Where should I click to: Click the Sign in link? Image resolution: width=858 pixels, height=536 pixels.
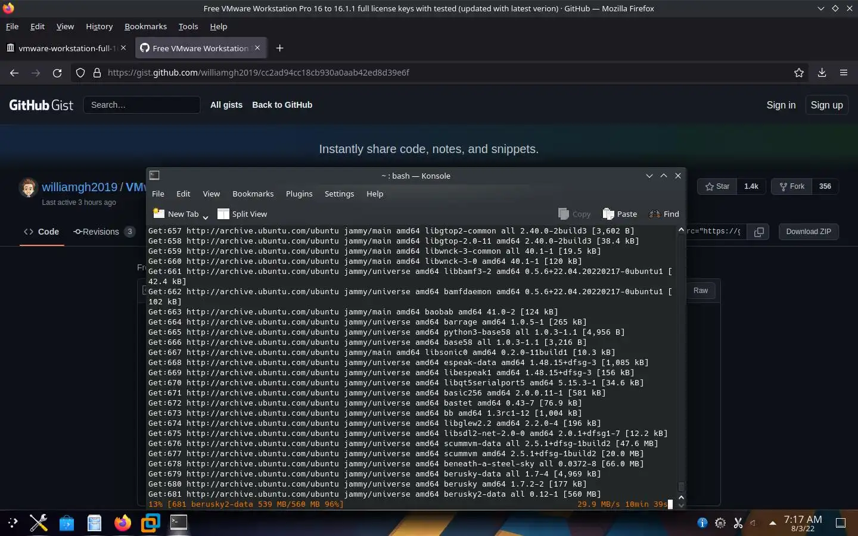point(781,105)
